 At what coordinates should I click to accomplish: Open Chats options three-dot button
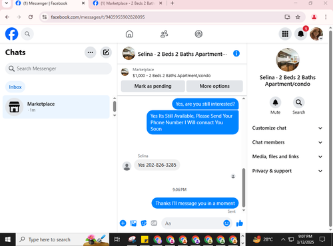pyautogui.click(x=91, y=53)
